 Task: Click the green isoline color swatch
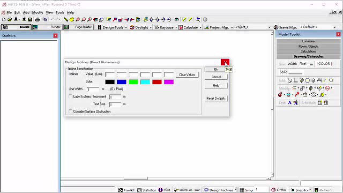(x=133, y=82)
